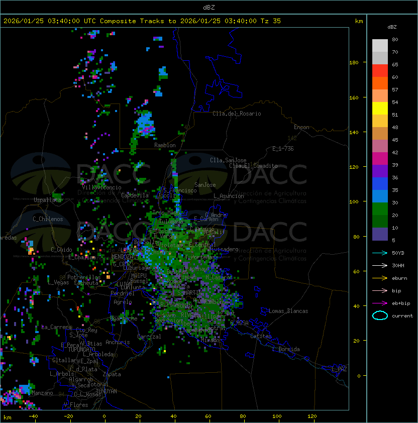Click the 'dBZ' title at the top
Image resolution: width=418 pixels, height=423 pixels.
click(x=209, y=8)
